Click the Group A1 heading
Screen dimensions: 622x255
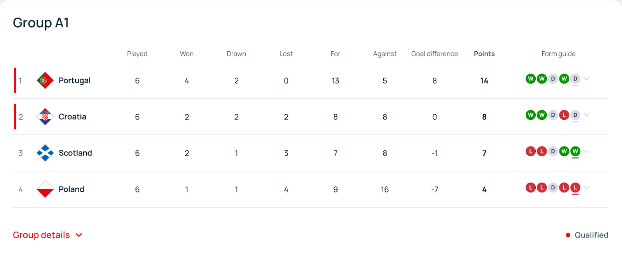pyautogui.click(x=41, y=23)
